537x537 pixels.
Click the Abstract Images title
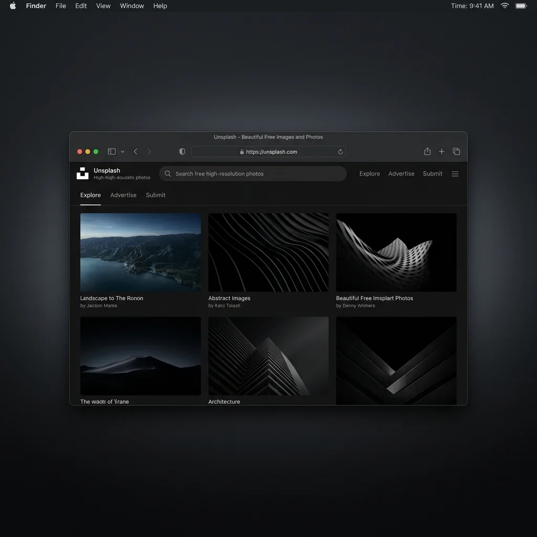click(229, 298)
